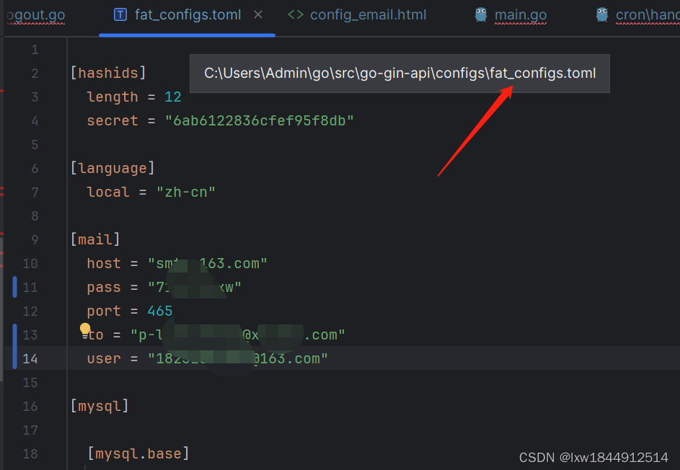Click the [language] section header
The image size is (680, 470).
pyautogui.click(x=112, y=168)
